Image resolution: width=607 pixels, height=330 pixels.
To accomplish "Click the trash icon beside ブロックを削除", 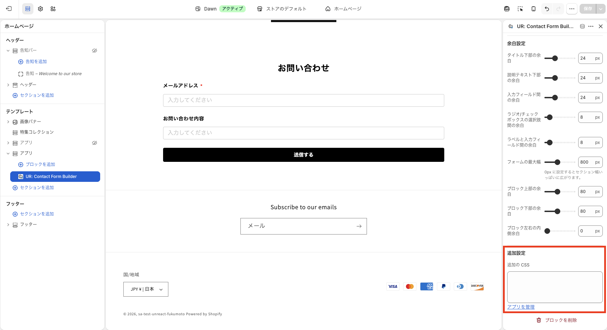I will [x=539, y=320].
